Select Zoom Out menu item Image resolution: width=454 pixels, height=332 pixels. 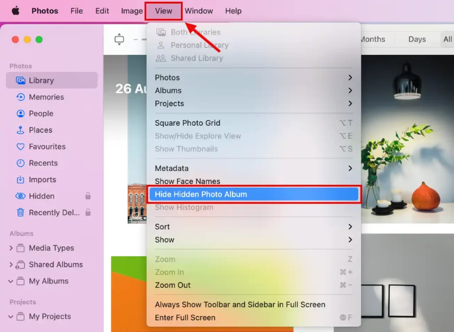(x=254, y=285)
